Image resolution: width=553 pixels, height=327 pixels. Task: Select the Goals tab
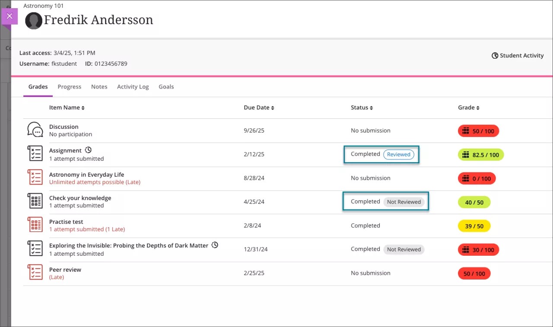[x=166, y=86]
